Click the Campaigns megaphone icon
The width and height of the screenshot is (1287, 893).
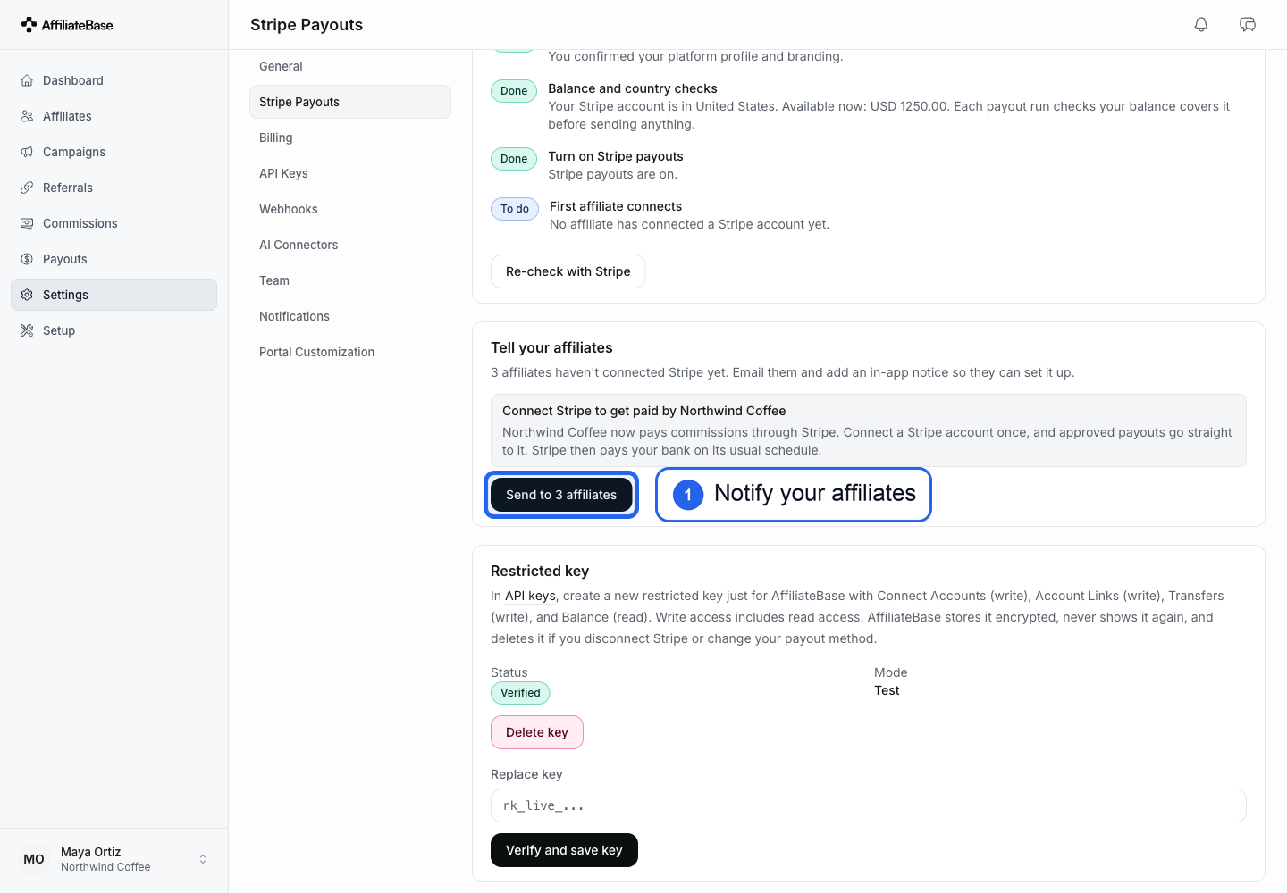click(x=27, y=152)
